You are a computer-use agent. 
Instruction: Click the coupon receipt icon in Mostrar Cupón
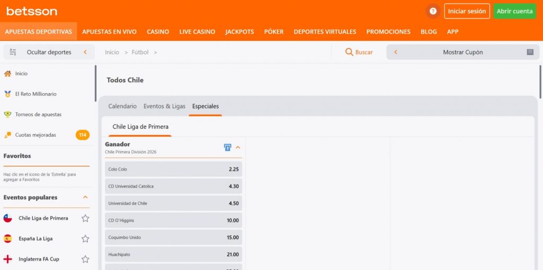coord(530,52)
